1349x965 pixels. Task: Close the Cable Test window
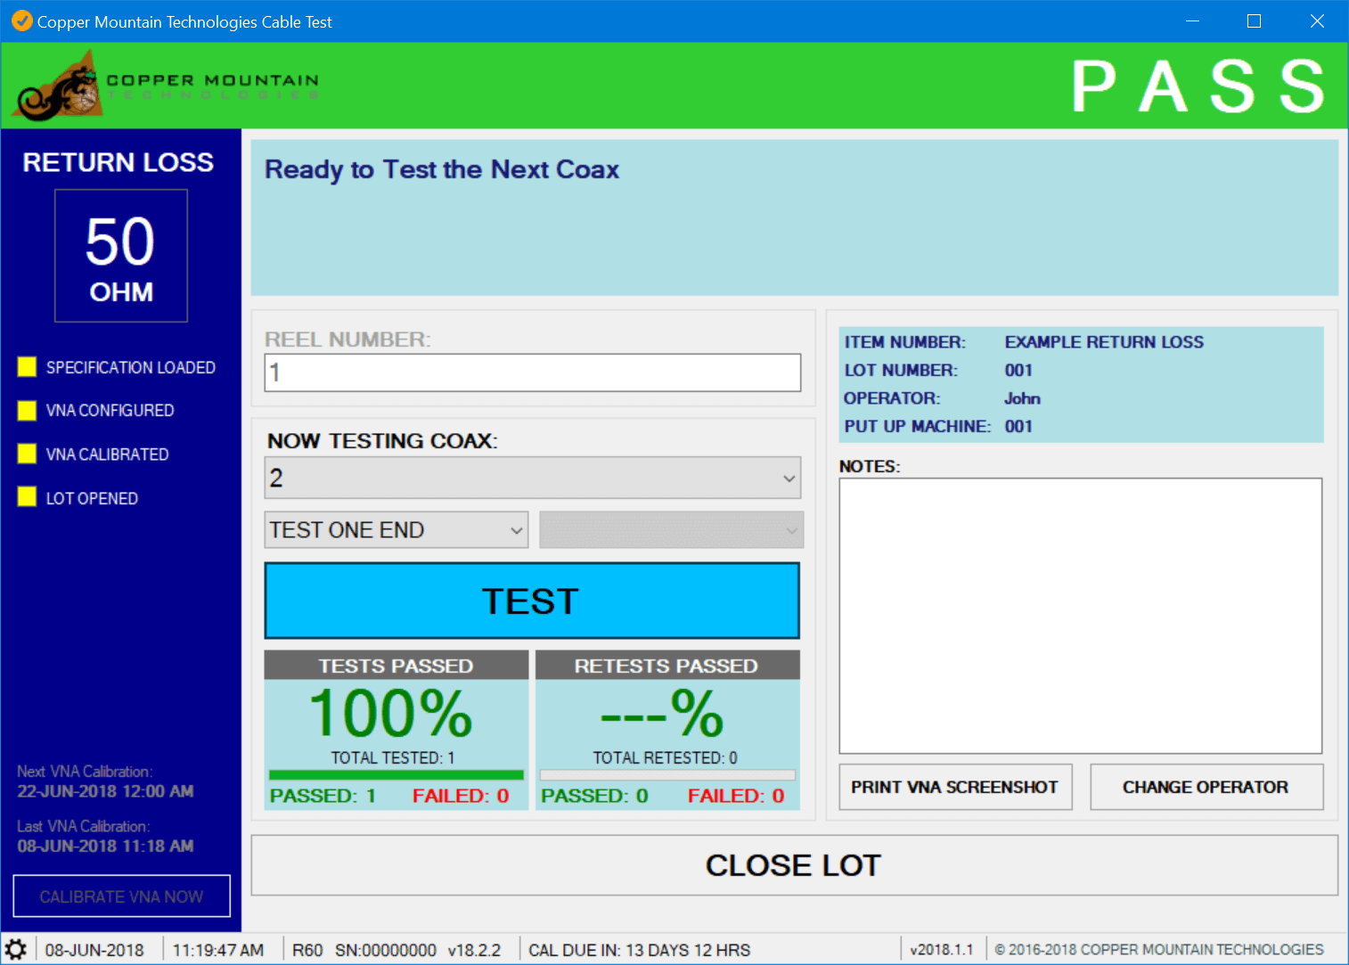click(1317, 20)
